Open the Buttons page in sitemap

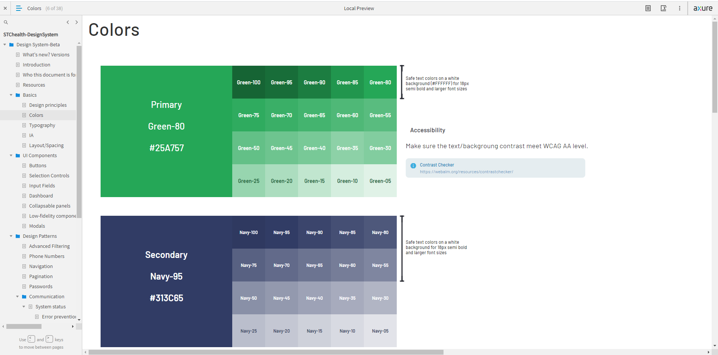tap(38, 166)
